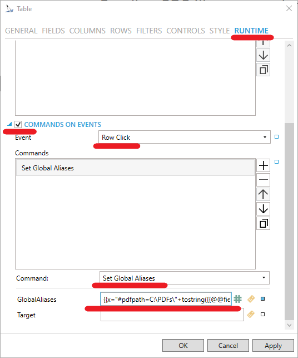298x358 pixels.
Task: Toggle the empty square beside Target field
Action: click(x=262, y=315)
